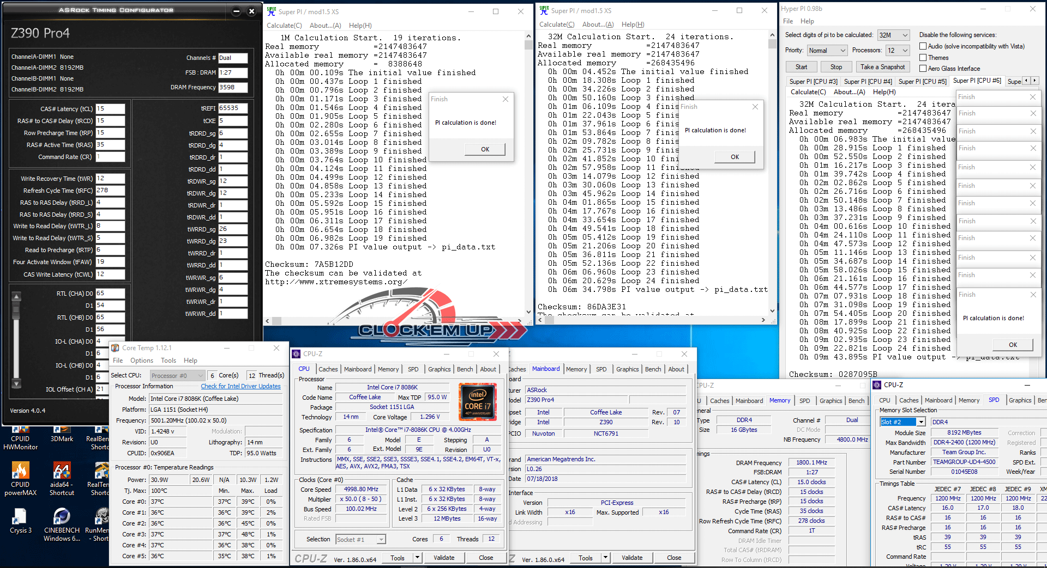Click the Super PI 32M window title icon
This screenshot has width=1047, height=568.
[x=544, y=10]
